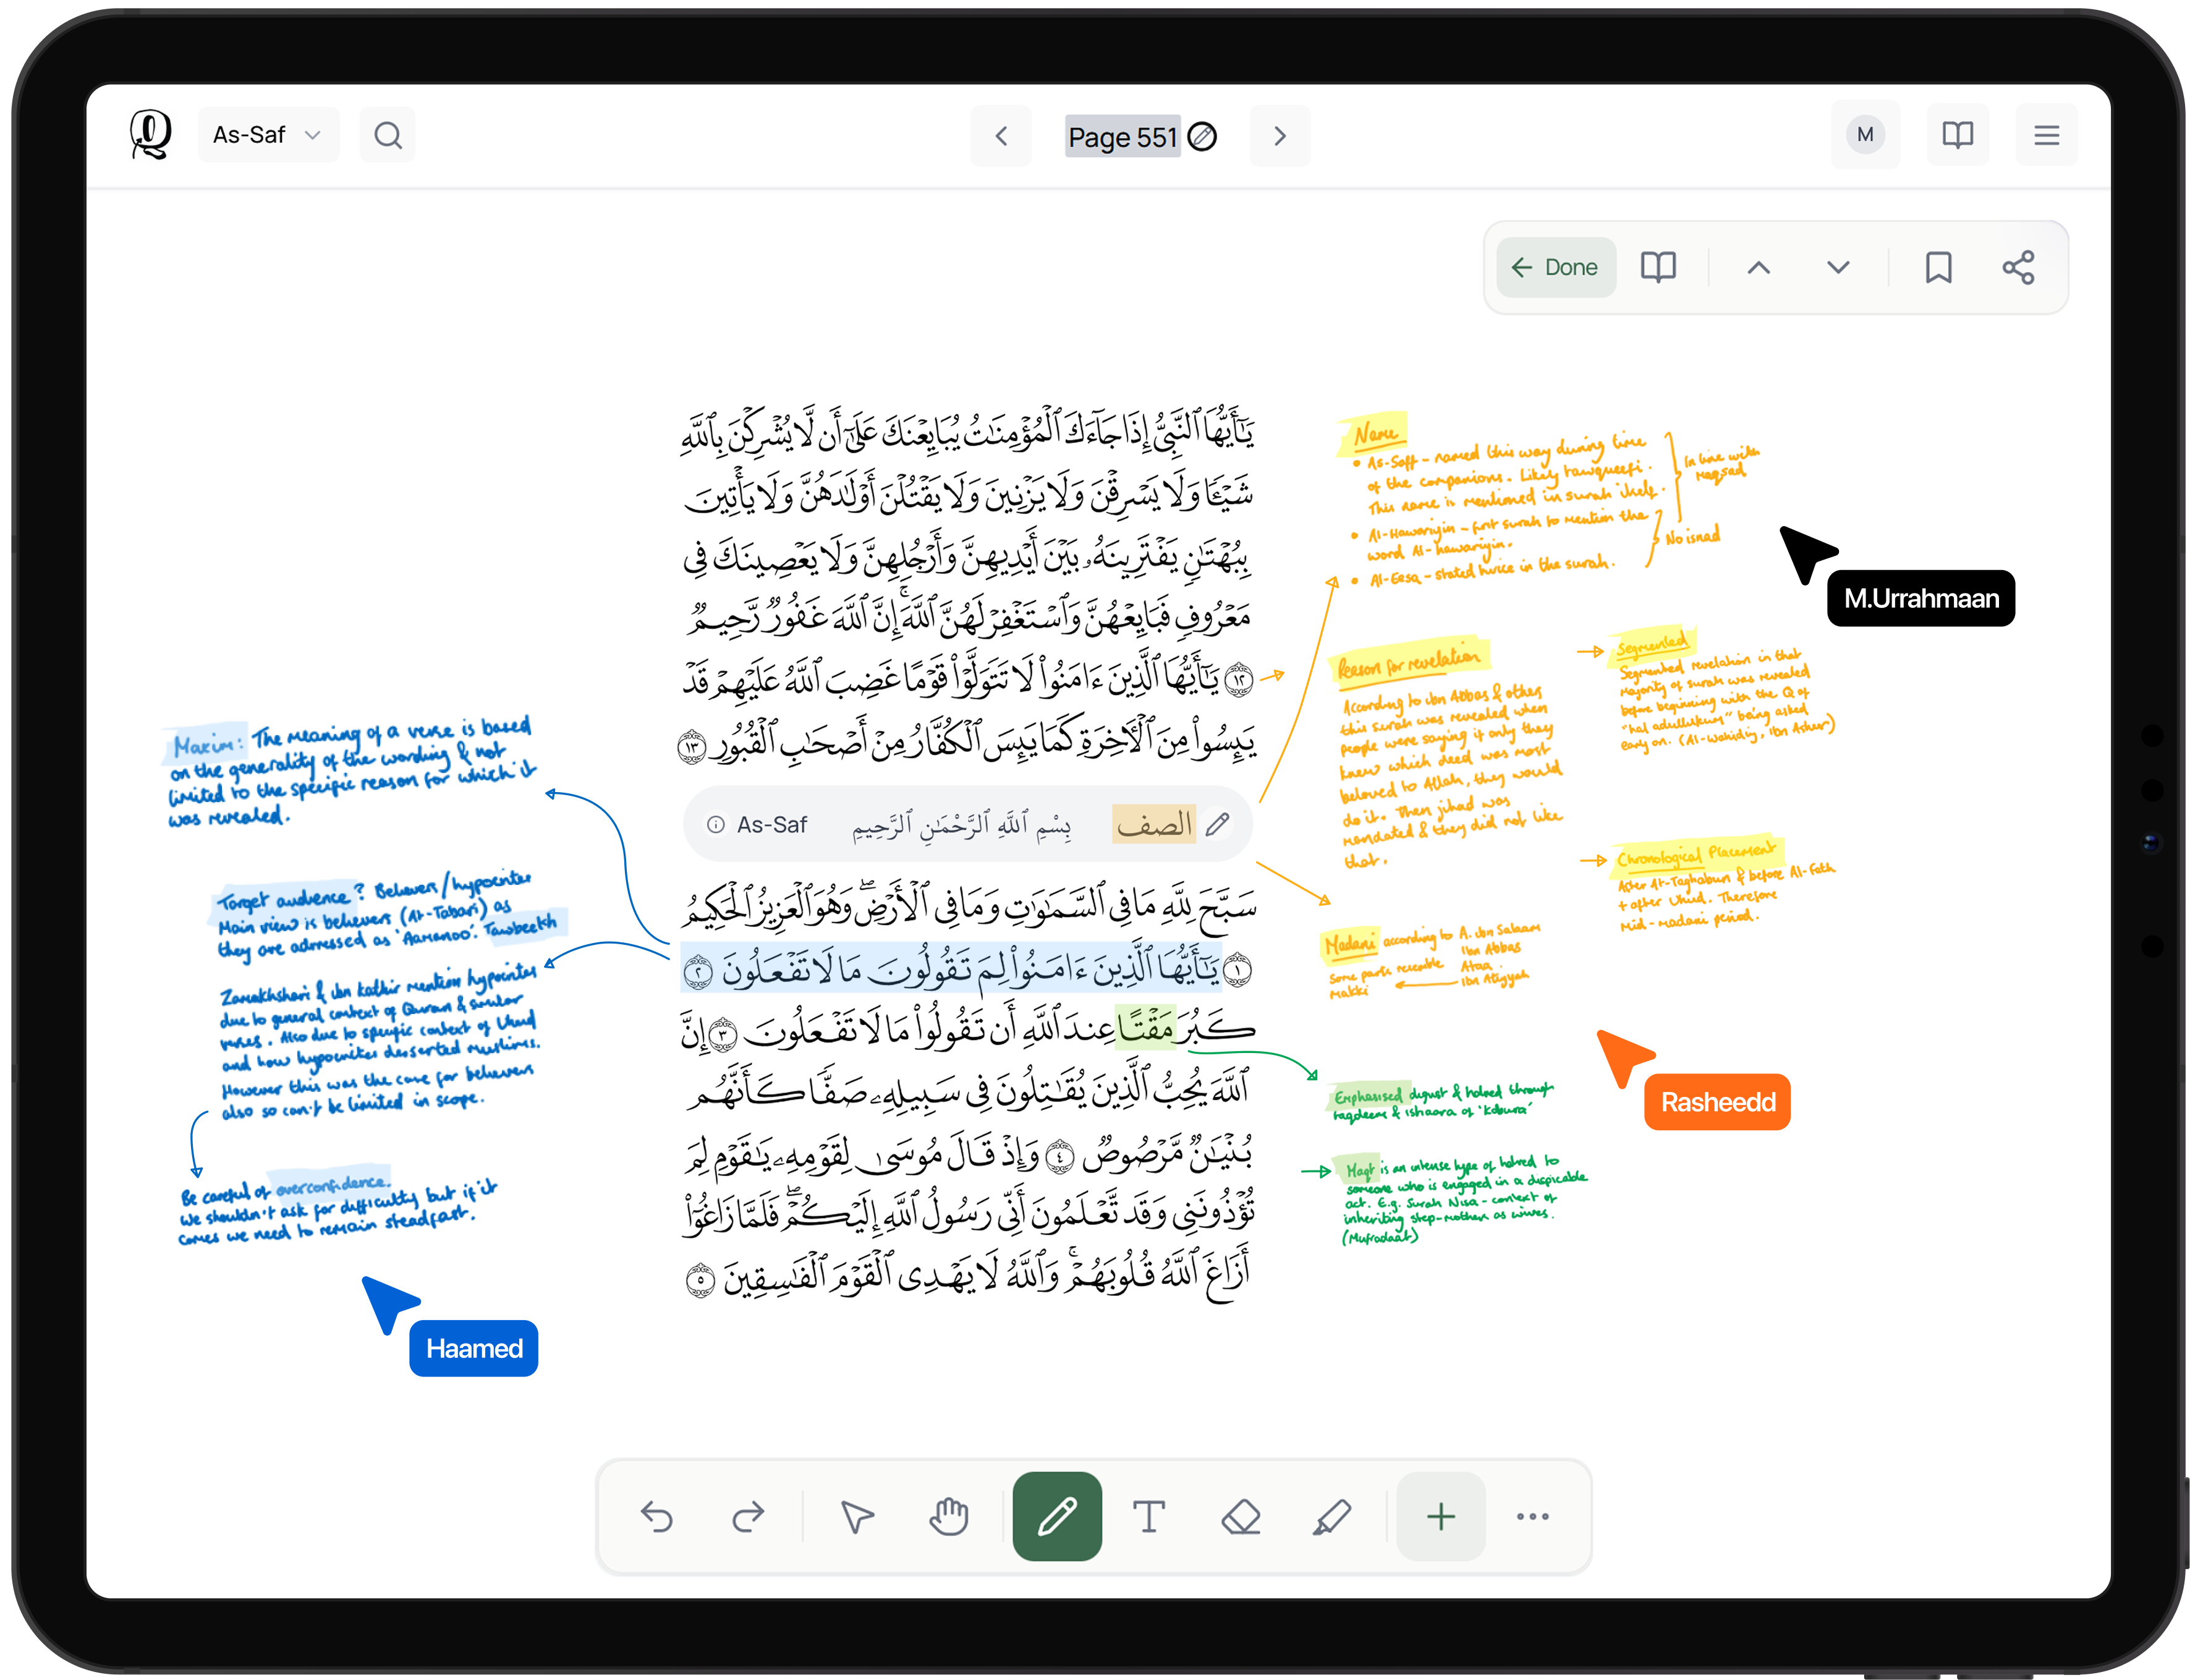Undo the last stroke
Image resolution: width=2190 pixels, height=1680 pixels.
click(656, 1517)
